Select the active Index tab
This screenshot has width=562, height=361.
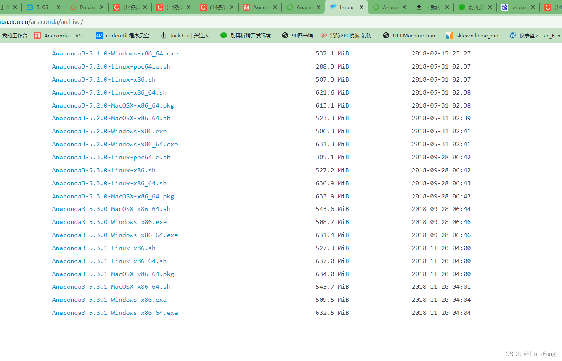pos(347,7)
